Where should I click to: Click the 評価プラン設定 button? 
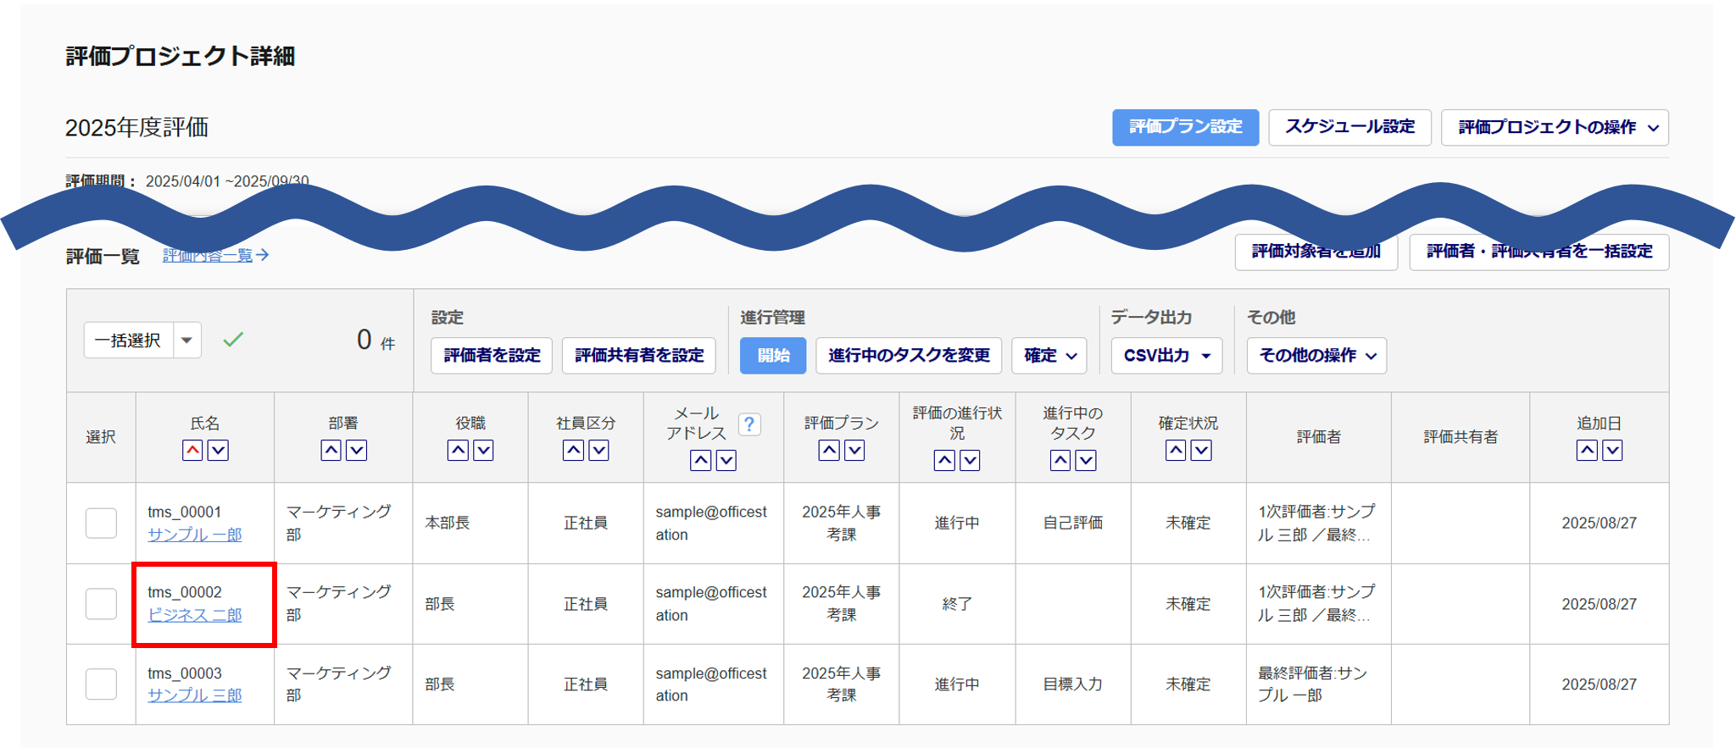coord(1185,128)
